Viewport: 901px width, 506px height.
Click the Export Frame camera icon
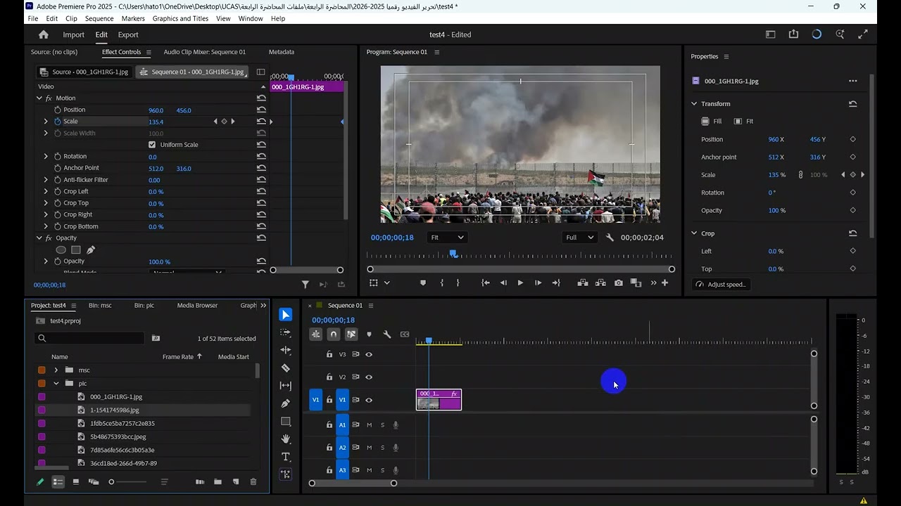[618, 283]
